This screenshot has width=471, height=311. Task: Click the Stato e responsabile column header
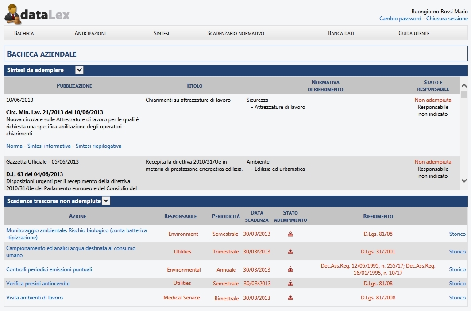click(x=433, y=85)
